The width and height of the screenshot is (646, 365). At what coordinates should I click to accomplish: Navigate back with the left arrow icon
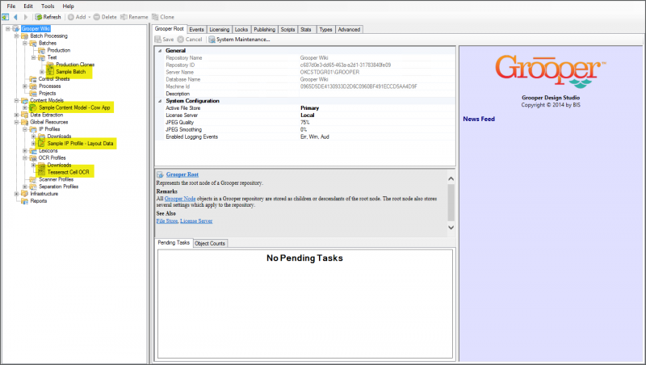pos(15,17)
